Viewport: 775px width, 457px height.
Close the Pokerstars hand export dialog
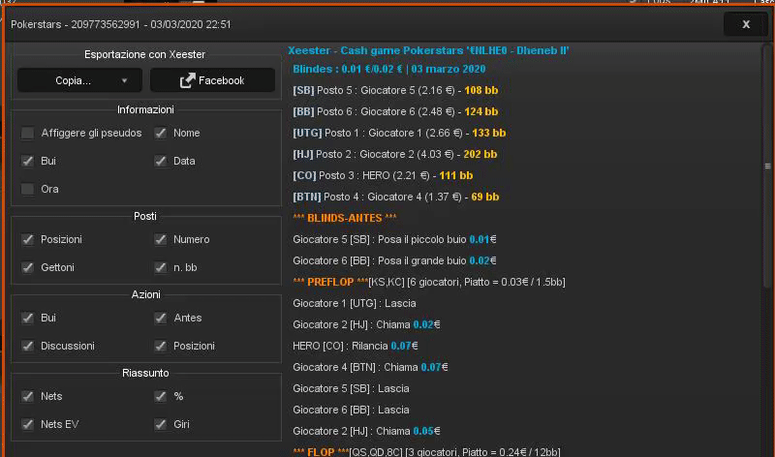[x=746, y=24]
